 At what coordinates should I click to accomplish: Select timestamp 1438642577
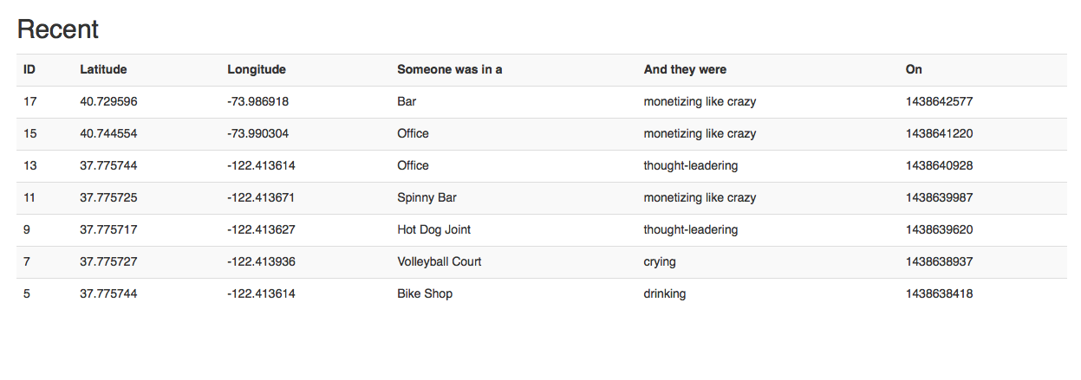point(940,101)
